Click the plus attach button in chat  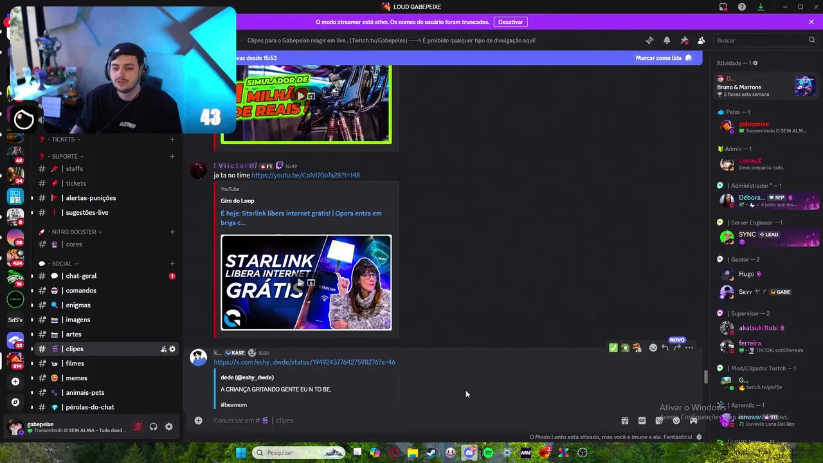pos(198,421)
